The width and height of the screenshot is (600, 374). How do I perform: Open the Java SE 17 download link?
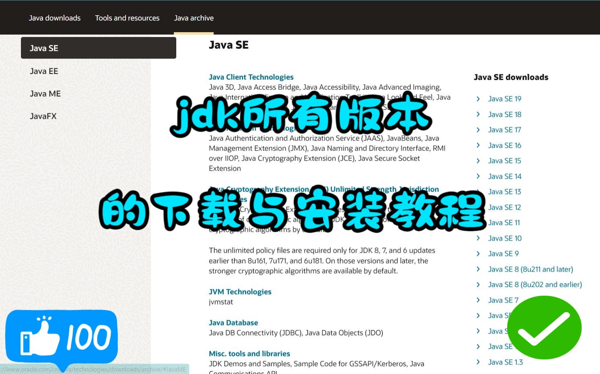(505, 130)
